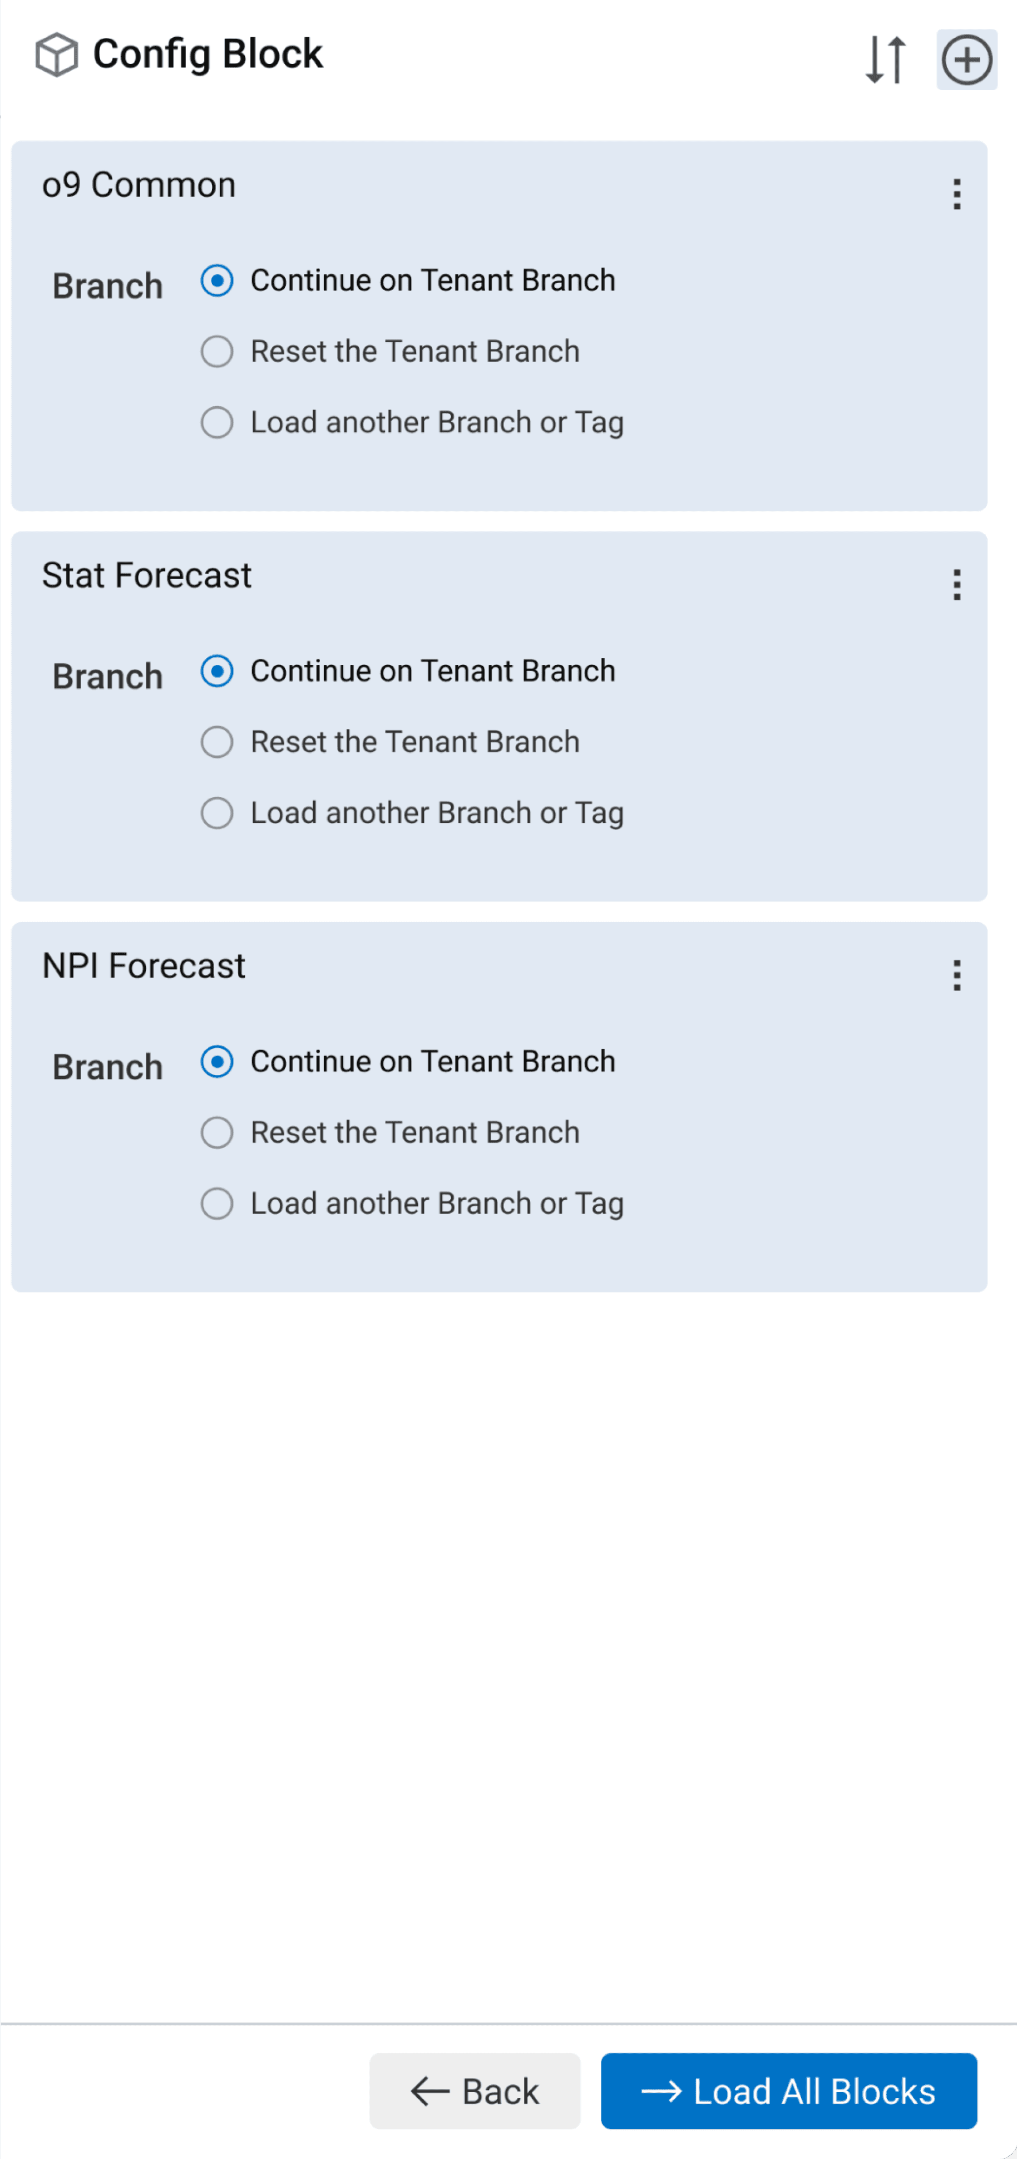Click the NPI Forecast block title
This screenshot has width=1017, height=2159.
(x=143, y=967)
